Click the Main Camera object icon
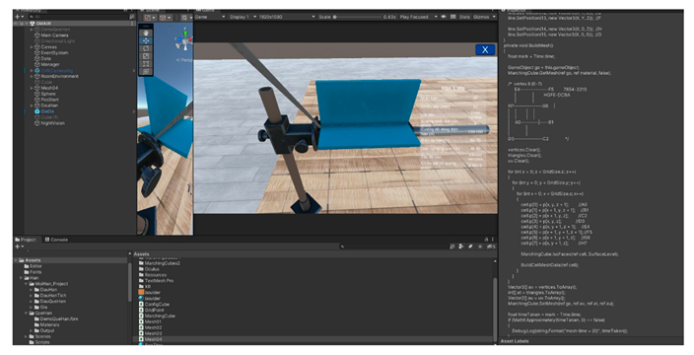Image resolution: width=694 pixels, height=355 pixels. 37,35
